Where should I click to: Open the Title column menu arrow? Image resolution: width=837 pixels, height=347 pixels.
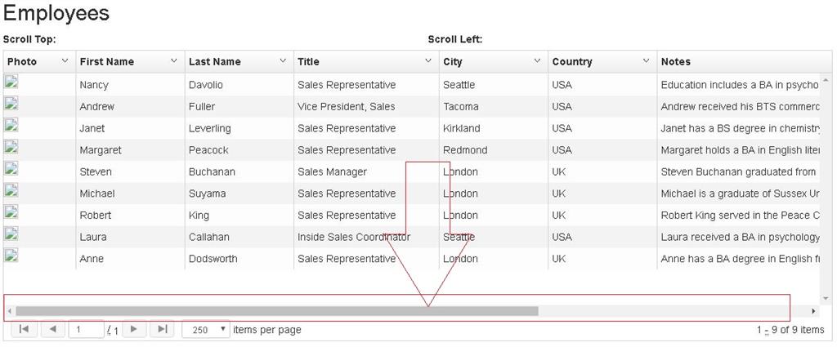428,60
